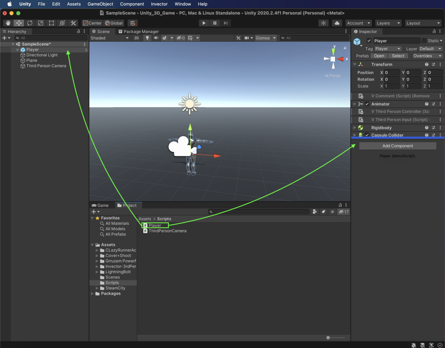
Task: Open the custom editor tools
Action: point(73,23)
